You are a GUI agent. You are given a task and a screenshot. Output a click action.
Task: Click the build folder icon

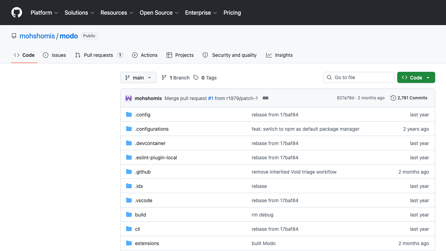(129, 215)
